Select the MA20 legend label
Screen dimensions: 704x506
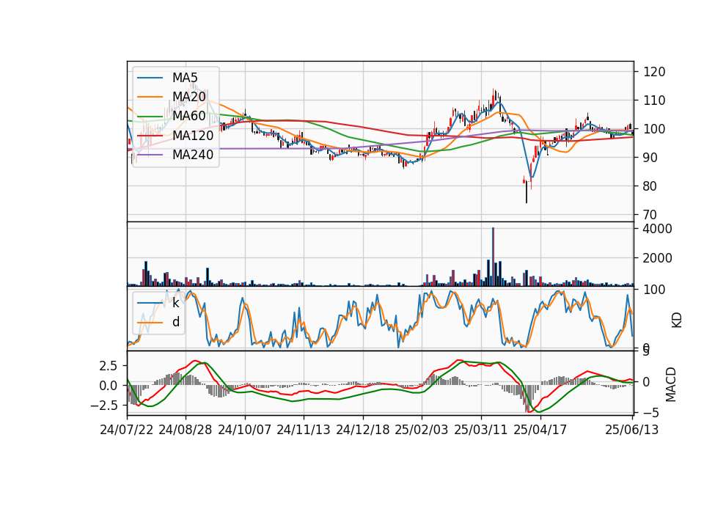188,97
